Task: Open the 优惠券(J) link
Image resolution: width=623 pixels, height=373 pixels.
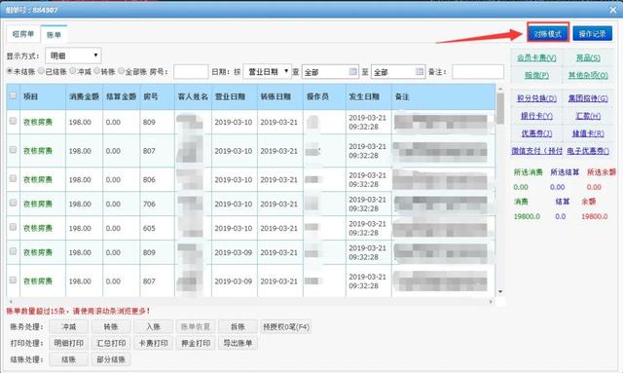Action: click(536, 133)
